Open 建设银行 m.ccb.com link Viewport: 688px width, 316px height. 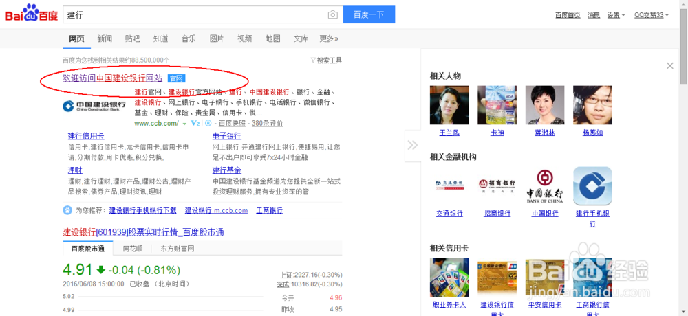click(216, 210)
